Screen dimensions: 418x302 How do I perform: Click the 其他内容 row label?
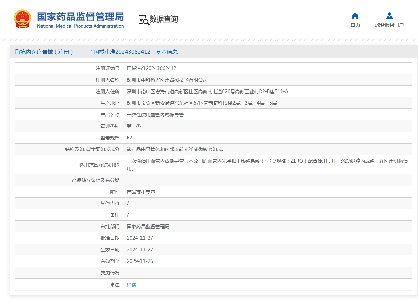click(110, 203)
